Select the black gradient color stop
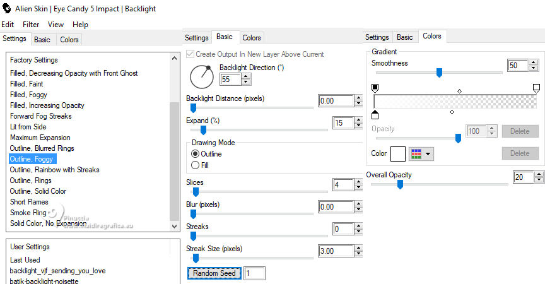 375,87
